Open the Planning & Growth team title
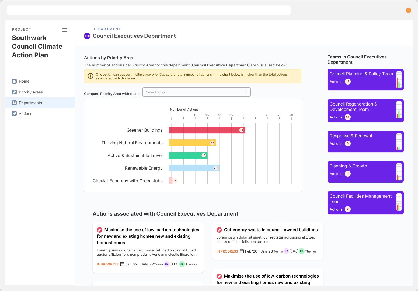Image resolution: width=418 pixels, height=291 pixels. pyautogui.click(x=348, y=166)
